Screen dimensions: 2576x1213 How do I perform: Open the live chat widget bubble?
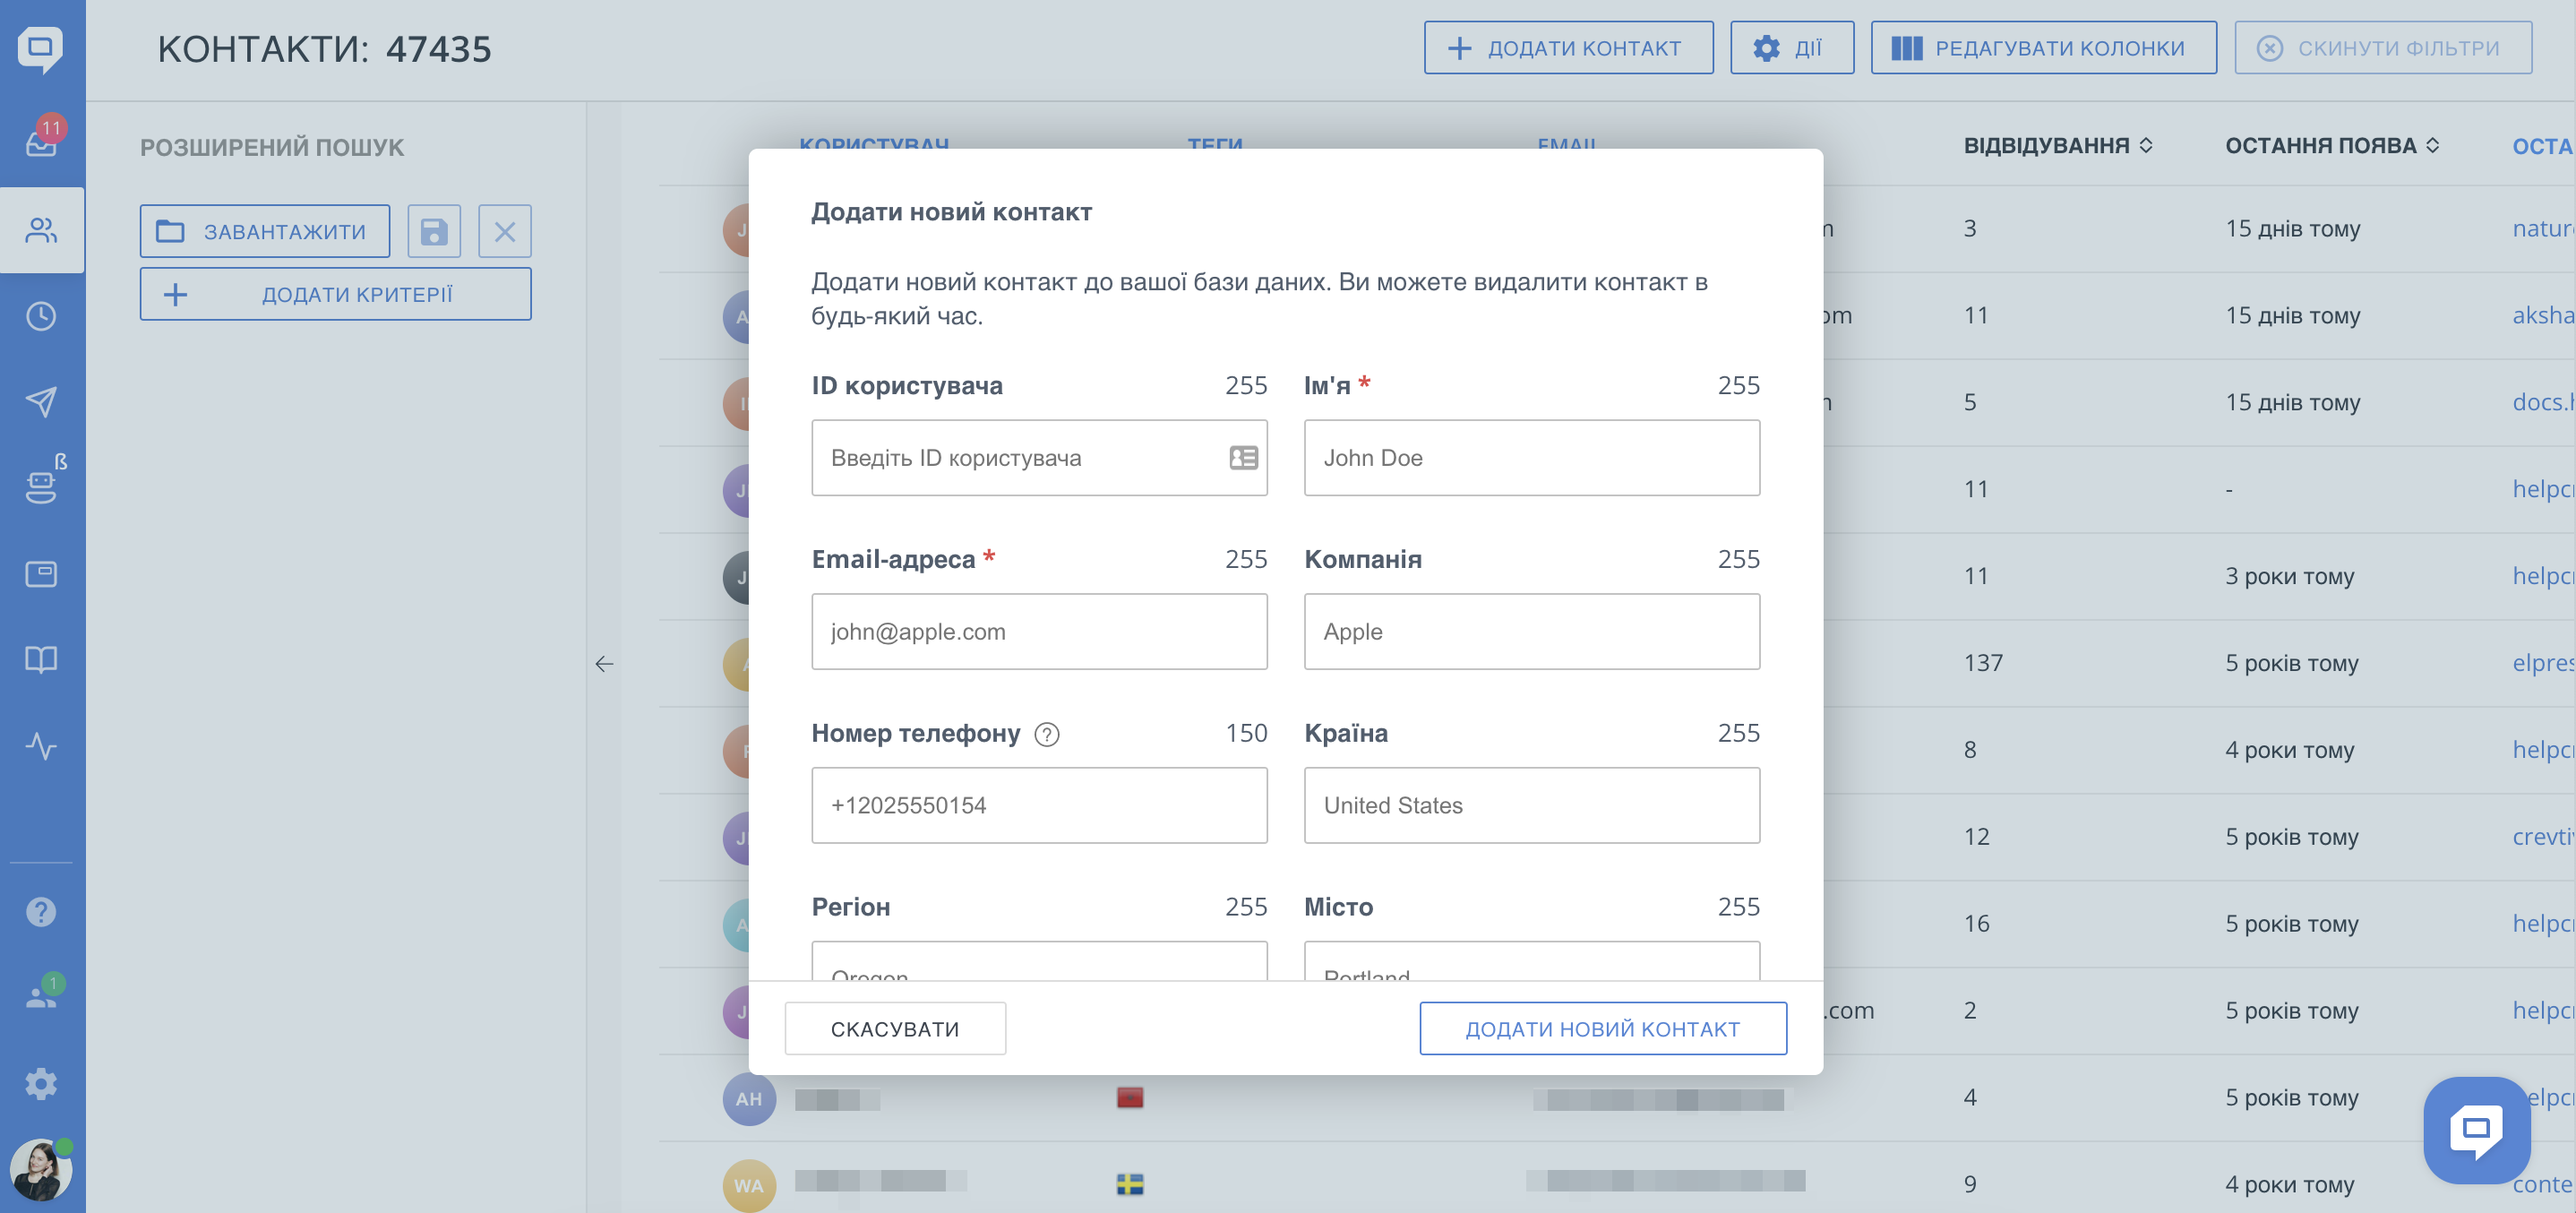[2476, 1130]
